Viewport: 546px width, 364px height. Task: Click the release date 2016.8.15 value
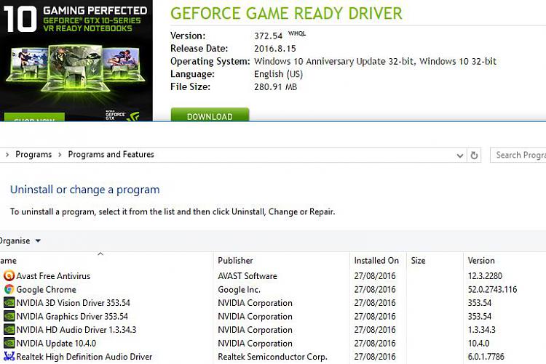pyautogui.click(x=275, y=49)
